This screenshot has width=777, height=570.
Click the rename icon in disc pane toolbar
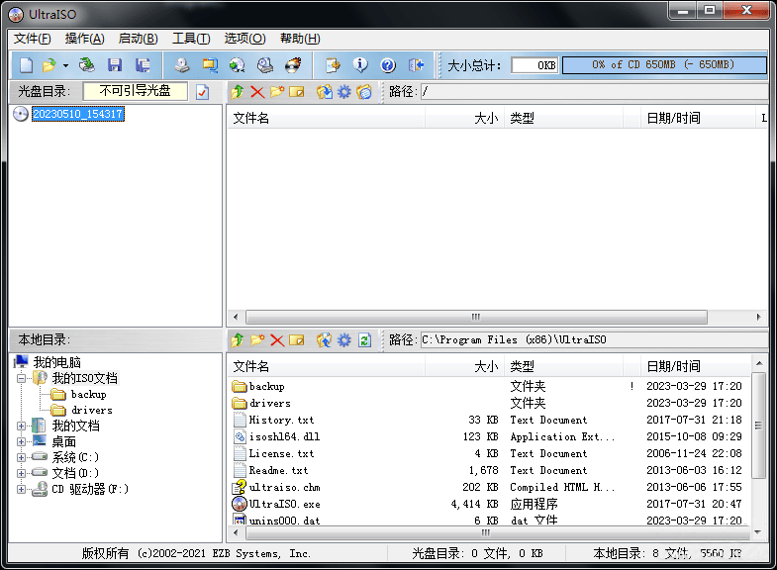click(296, 92)
